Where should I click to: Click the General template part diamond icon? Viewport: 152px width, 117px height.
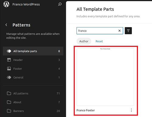9,77
